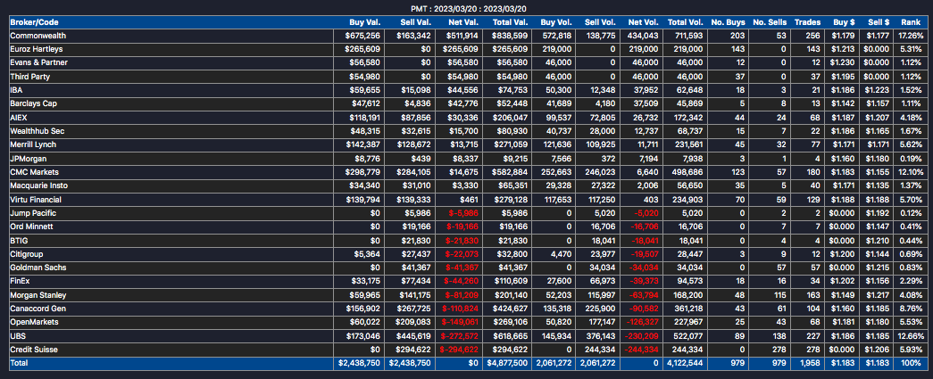Image resolution: width=933 pixels, height=379 pixels.
Task: Select the Jump Pacific broker name
Action: coord(33,213)
